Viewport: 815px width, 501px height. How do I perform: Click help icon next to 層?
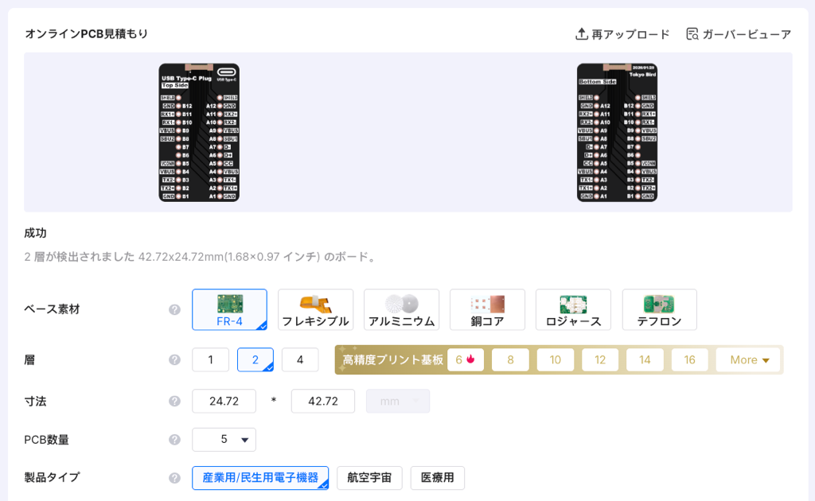[x=174, y=359]
